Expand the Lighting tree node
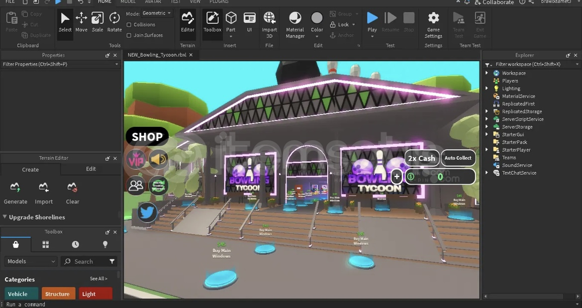582x308 pixels. click(x=486, y=88)
